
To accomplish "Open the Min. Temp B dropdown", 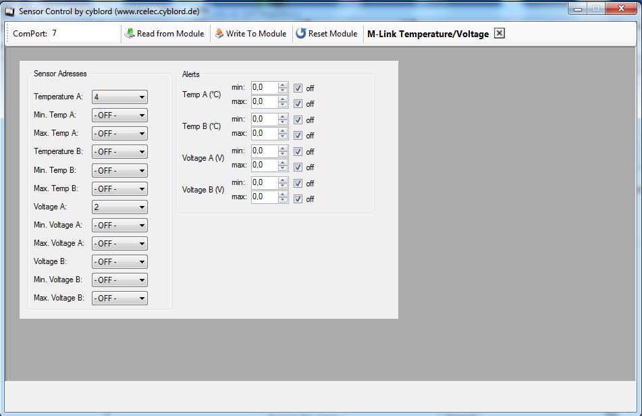I will coord(119,170).
